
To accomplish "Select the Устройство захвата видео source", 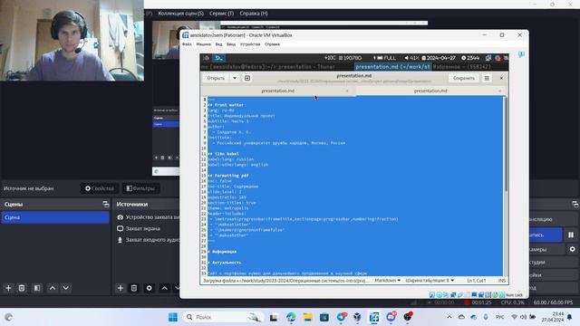I will pyautogui.click(x=148, y=217).
